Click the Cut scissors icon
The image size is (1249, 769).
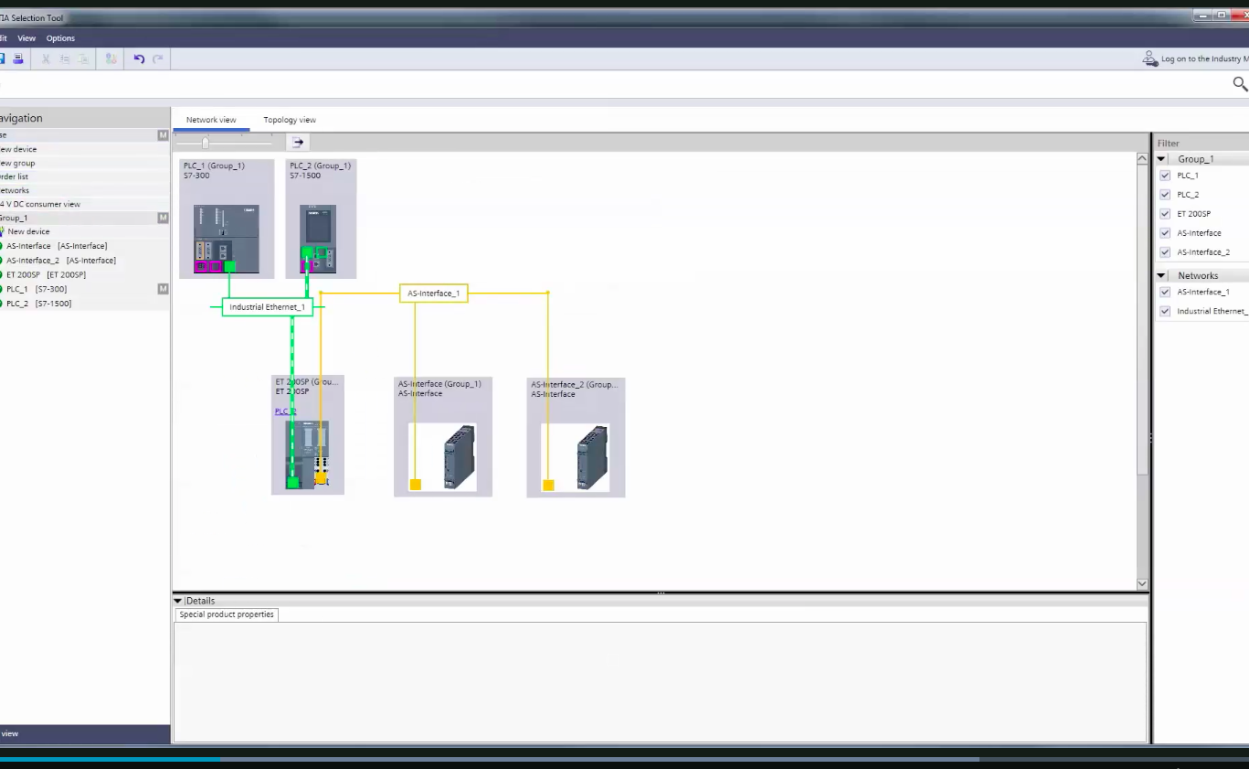tap(45, 58)
